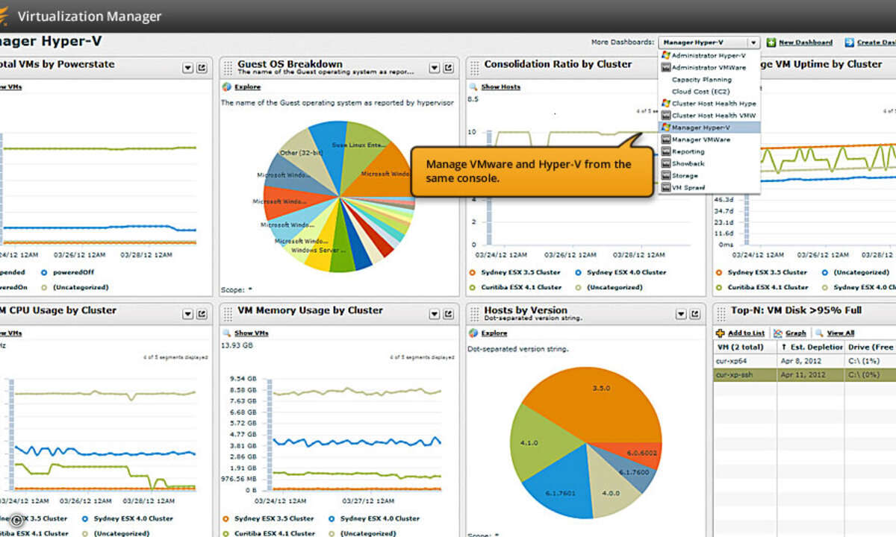Click the sort arrow in Est. Depletion column
Viewport: 896px width, 537px height.
coord(784,347)
